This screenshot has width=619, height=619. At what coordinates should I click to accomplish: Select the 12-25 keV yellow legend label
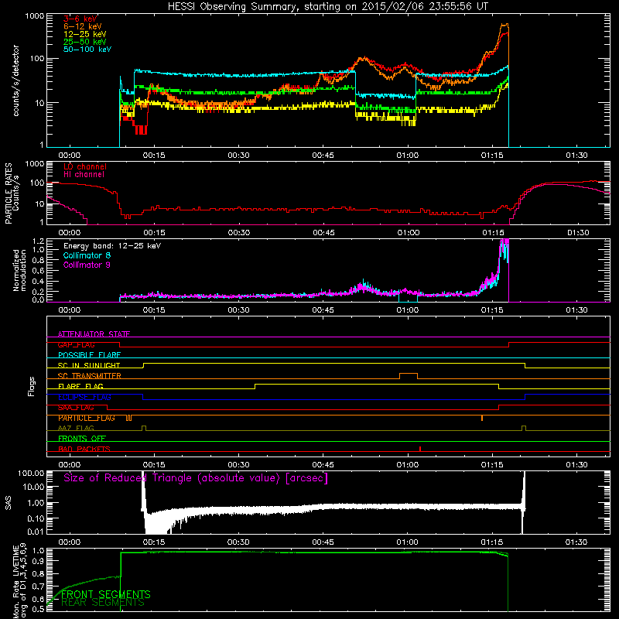(85, 34)
